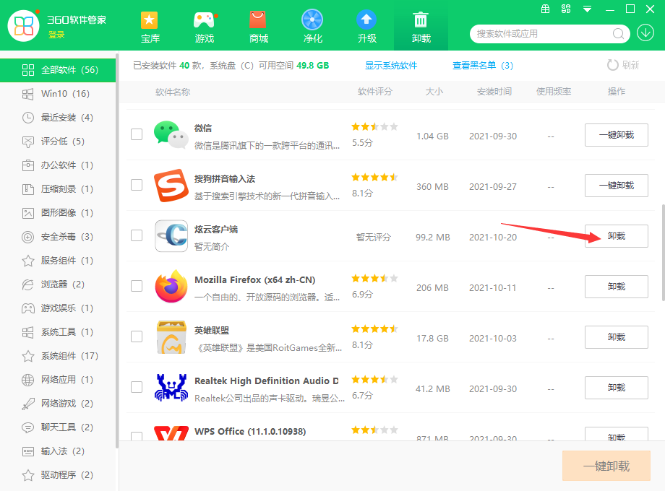Open the title bar dropdown menu arrow
The height and width of the screenshot is (491, 665).
click(588, 9)
